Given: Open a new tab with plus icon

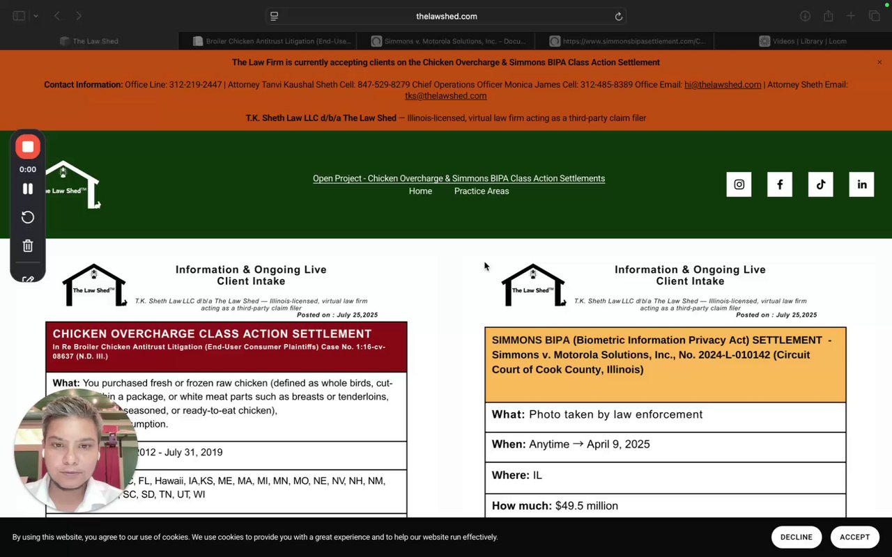Looking at the screenshot, I should (x=851, y=16).
